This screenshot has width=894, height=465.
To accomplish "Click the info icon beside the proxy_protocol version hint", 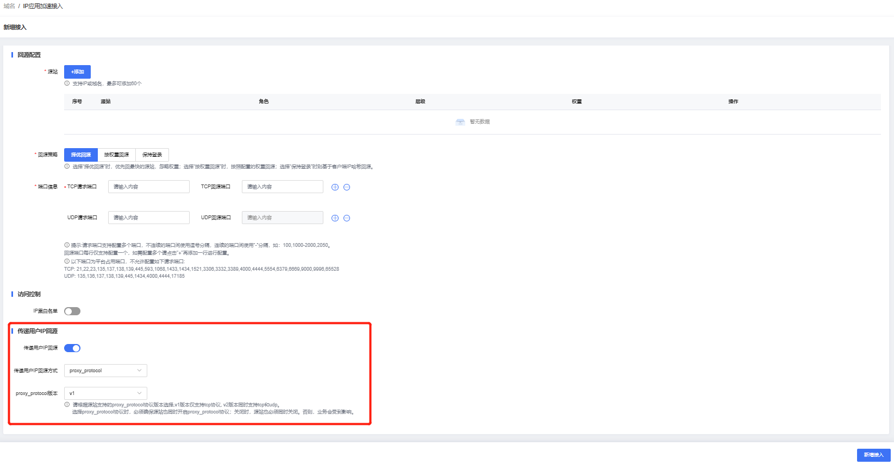I will click(67, 405).
